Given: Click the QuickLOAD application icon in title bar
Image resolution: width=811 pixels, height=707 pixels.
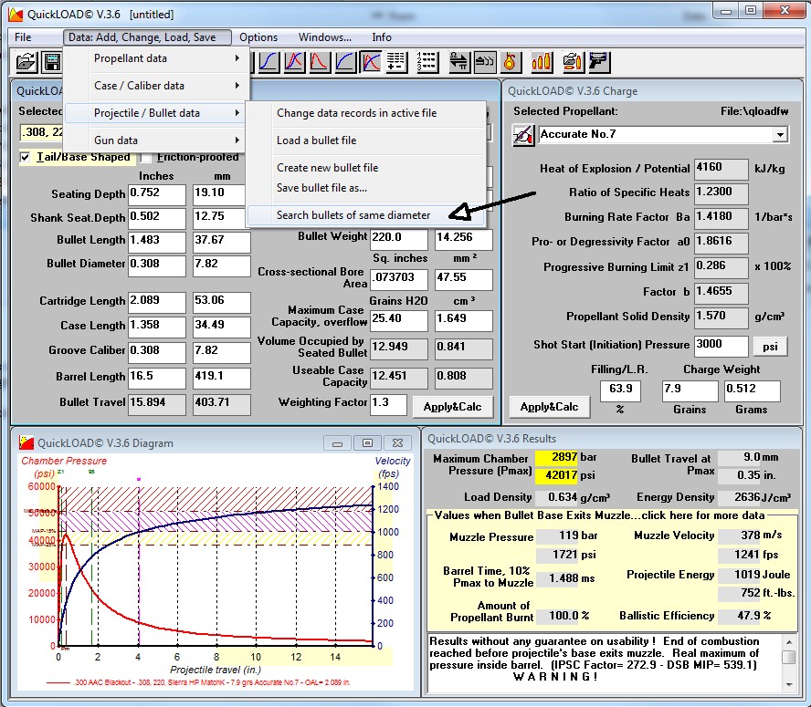Looking at the screenshot, I should [16, 14].
